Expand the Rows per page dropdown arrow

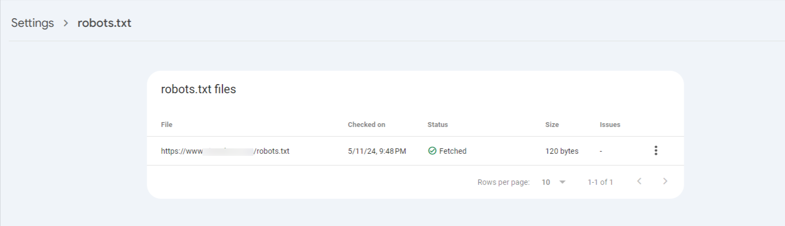pos(562,182)
